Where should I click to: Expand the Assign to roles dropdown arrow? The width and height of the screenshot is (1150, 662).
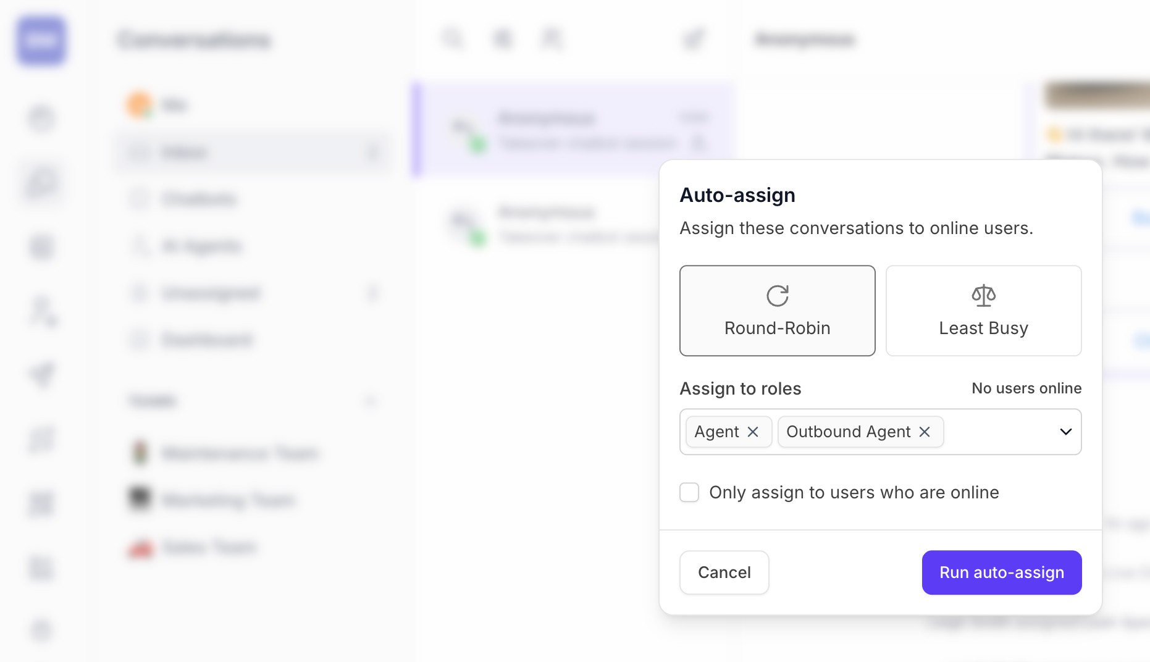click(1065, 432)
